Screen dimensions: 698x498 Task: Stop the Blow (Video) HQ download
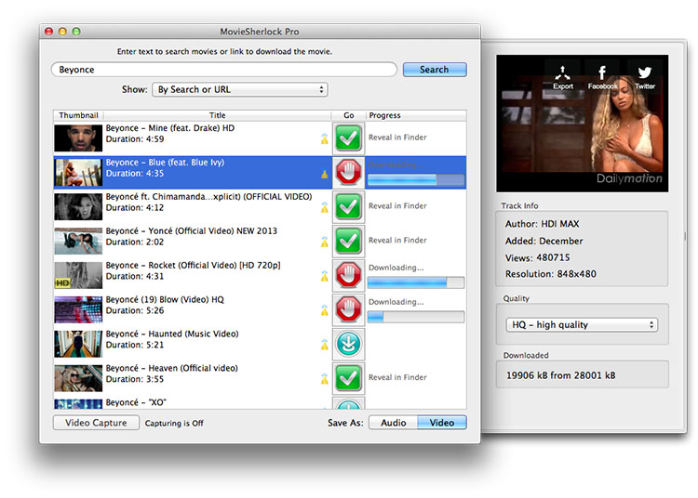[348, 309]
